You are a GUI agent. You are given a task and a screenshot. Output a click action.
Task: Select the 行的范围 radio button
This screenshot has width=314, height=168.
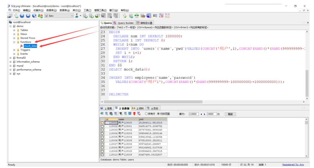[x=158, y=114]
